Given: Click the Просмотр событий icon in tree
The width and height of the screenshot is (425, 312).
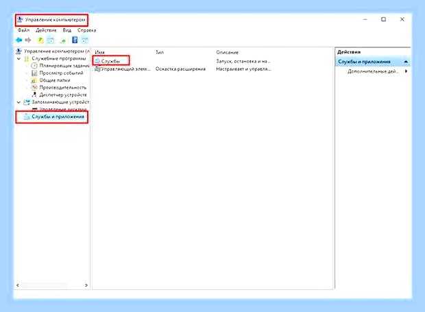Looking at the screenshot, I should pyautogui.click(x=34, y=73).
